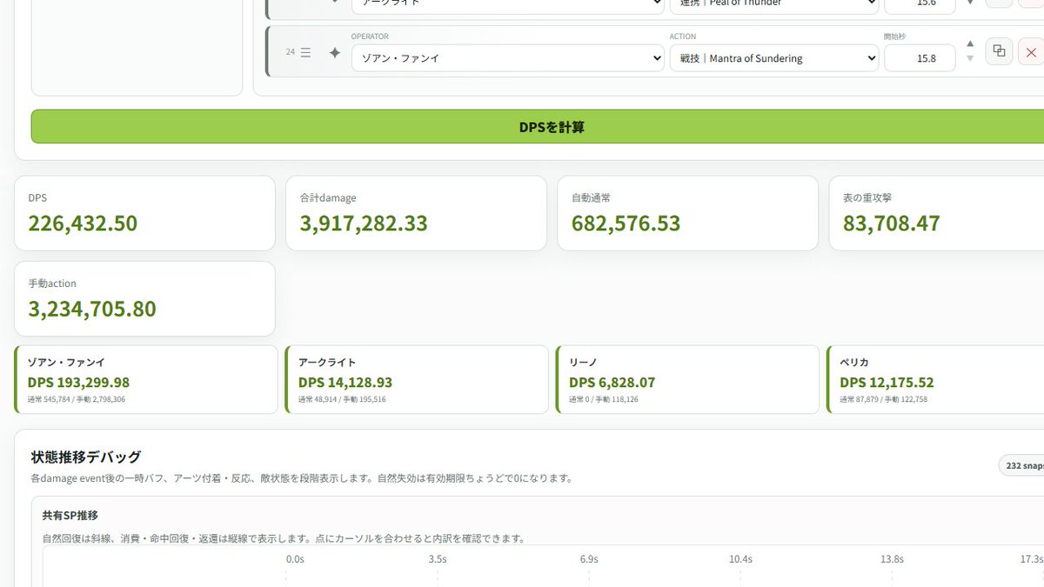Click the DPS 12,175.52 figure
The width and height of the screenshot is (1044, 587).
coord(887,383)
